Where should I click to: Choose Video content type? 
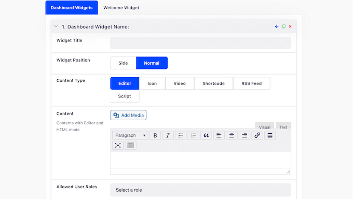tap(180, 83)
